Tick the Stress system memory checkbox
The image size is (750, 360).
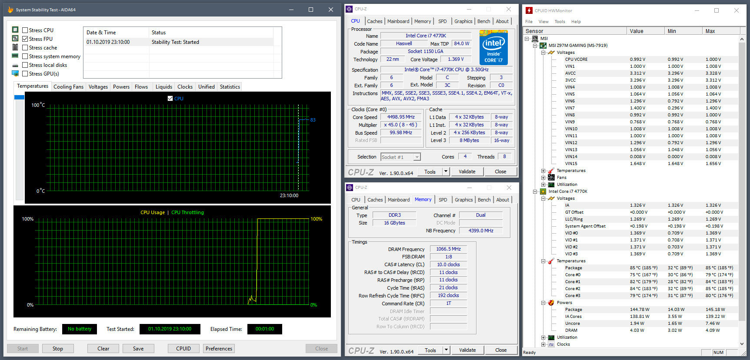coord(25,56)
